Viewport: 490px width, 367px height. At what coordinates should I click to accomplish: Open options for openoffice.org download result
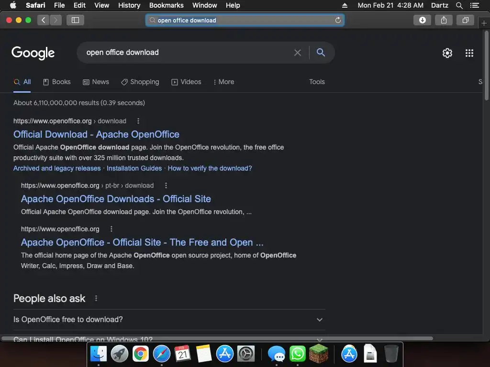[x=138, y=121]
